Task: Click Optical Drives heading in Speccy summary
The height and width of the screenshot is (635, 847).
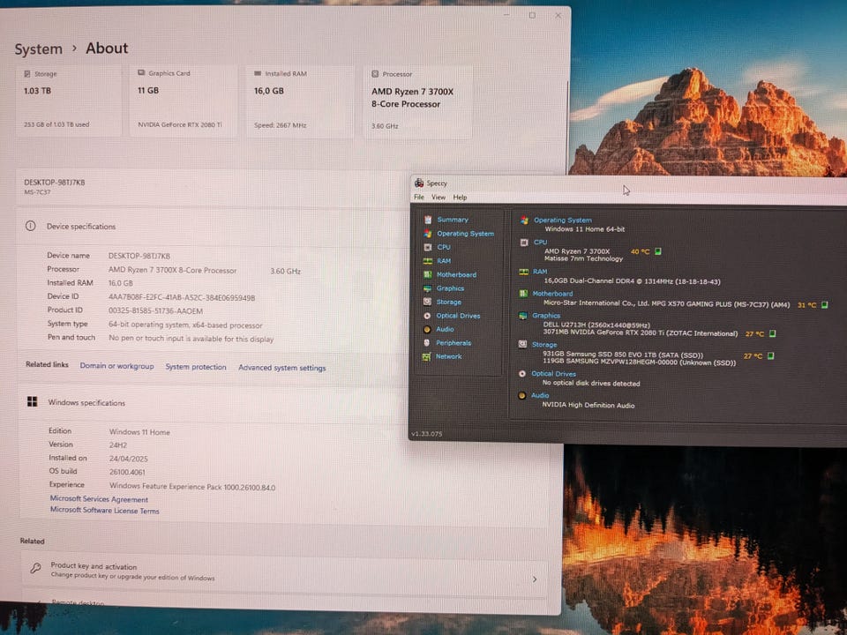Action: point(553,374)
